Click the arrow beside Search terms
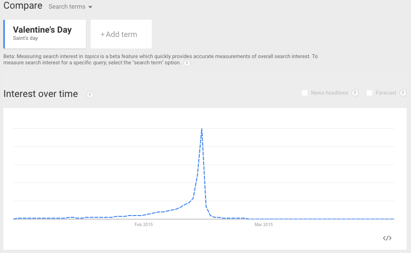 (90, 7)
